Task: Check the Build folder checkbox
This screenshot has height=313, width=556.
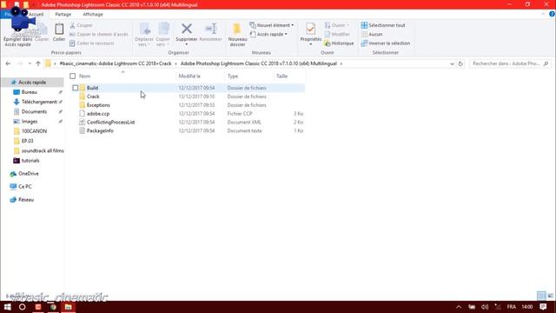Action: click(76, 88)
